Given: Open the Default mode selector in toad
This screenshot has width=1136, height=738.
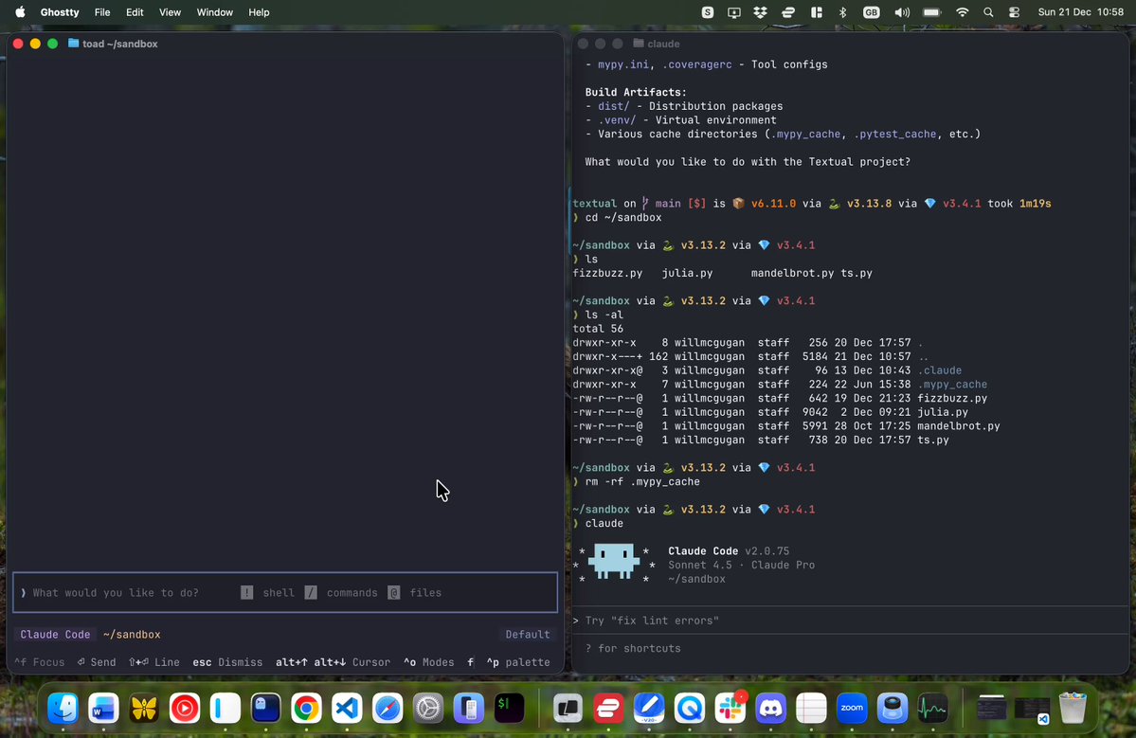Looking at the screenshot, I should pyautogui.click(x=528, y=635).
